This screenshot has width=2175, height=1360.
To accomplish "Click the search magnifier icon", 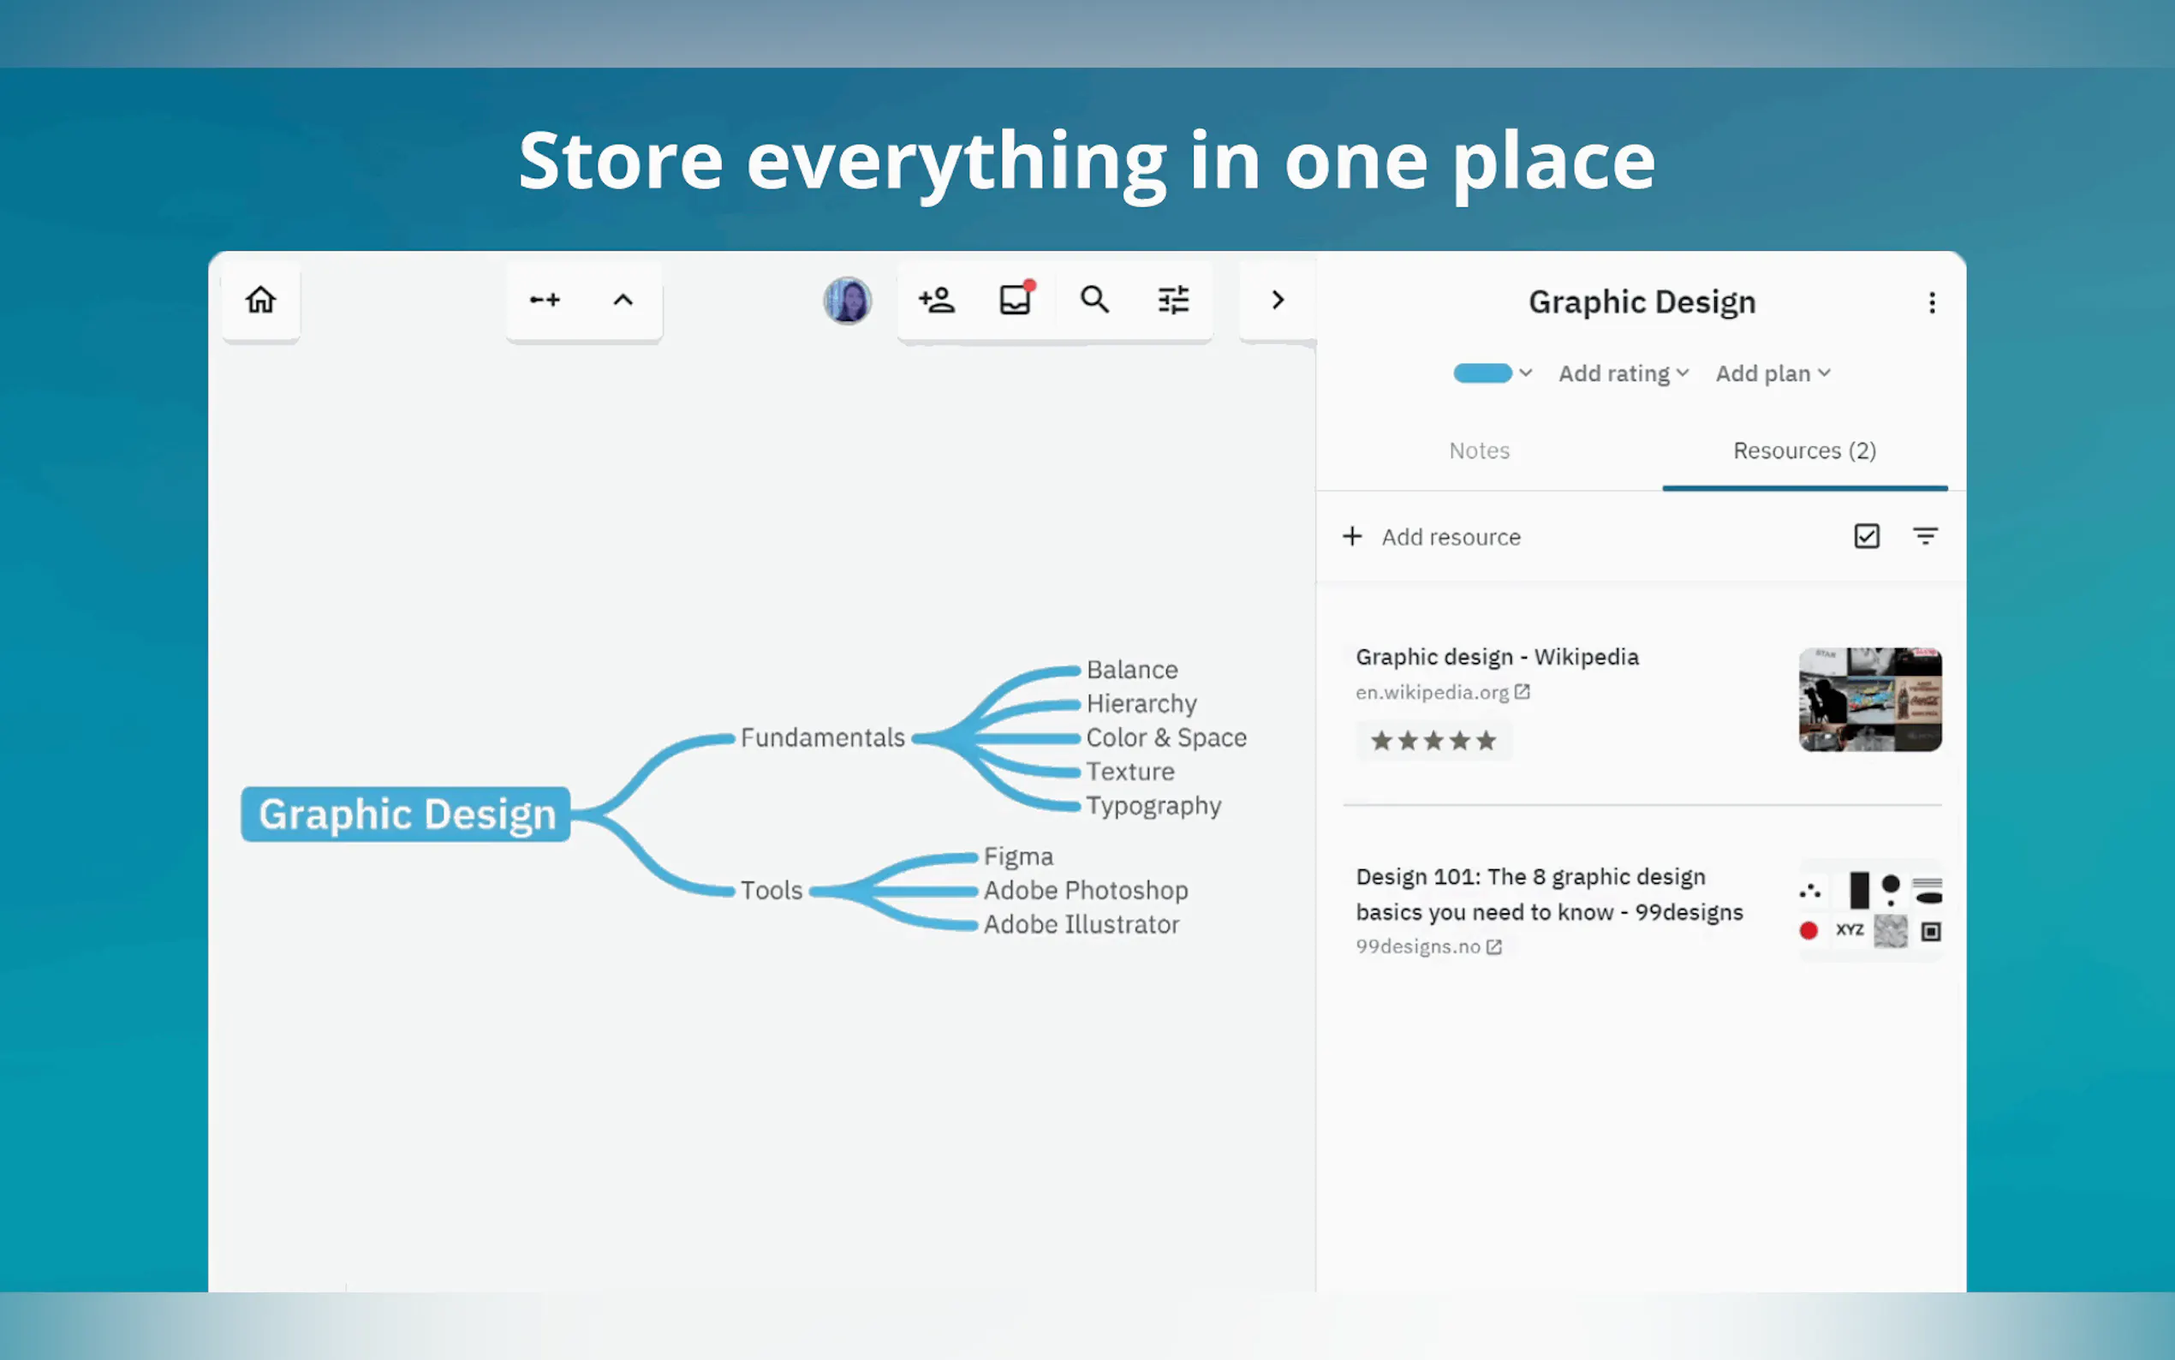I will (1094, 299).
